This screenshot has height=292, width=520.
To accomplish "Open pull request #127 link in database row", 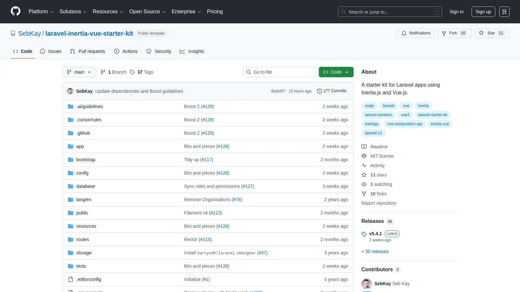I will point(248,186).
